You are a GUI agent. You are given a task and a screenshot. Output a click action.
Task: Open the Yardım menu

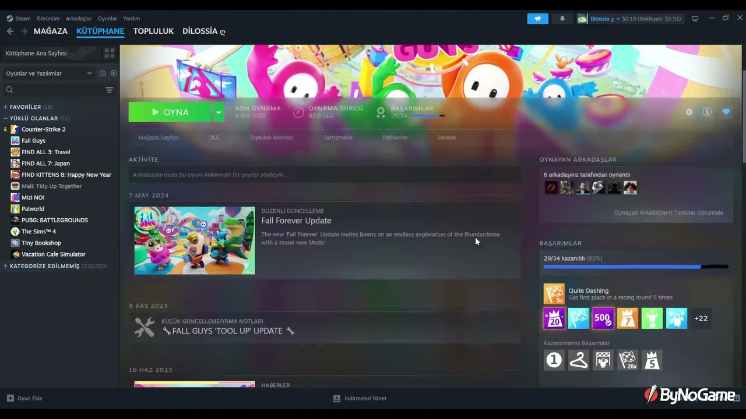coord(131,19)
